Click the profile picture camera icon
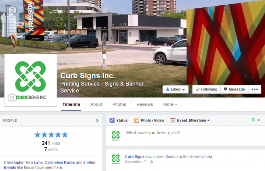This screenshot has width=265, height=171. (x=12, y=98)
